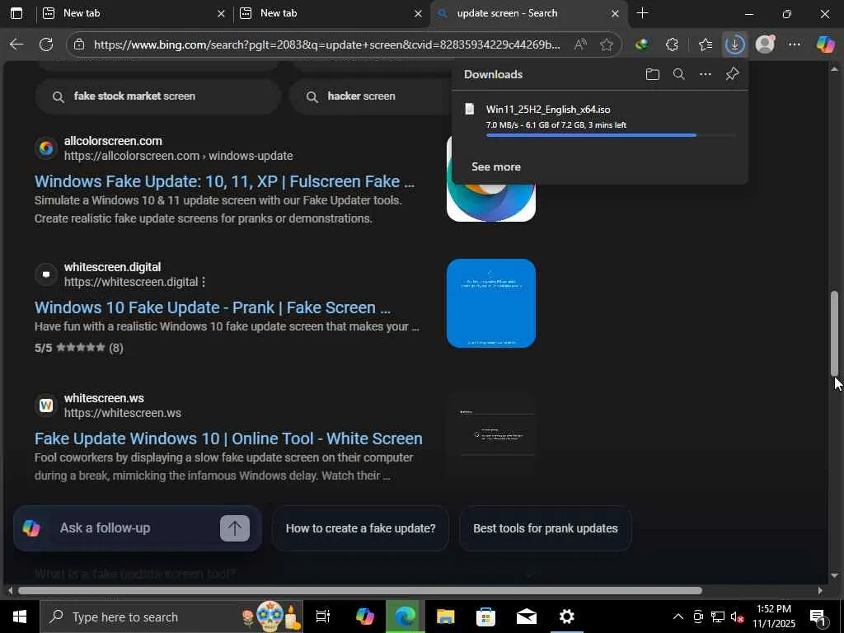Click the scroll up arrow on page
The height and width of the screenshot is (633, 844).
pos(834,69)
